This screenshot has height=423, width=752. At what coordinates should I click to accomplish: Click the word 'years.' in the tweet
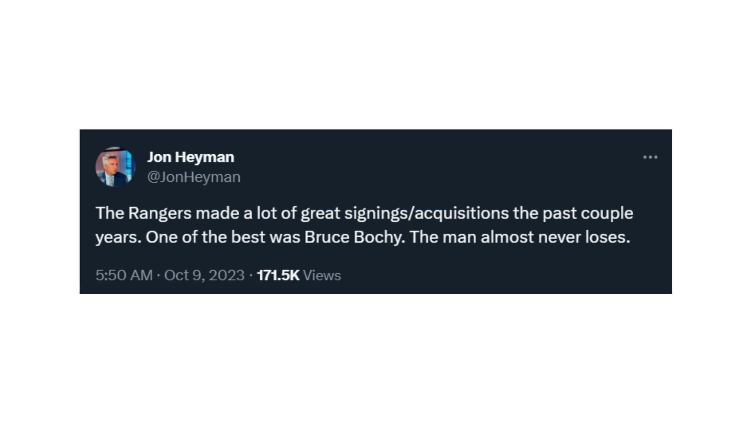118,237
